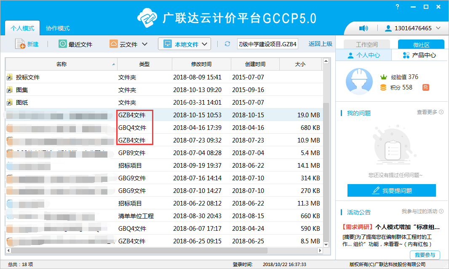Click the crown 经验值 icon
This screenshot has height=269, width=449.
(383, 77)
